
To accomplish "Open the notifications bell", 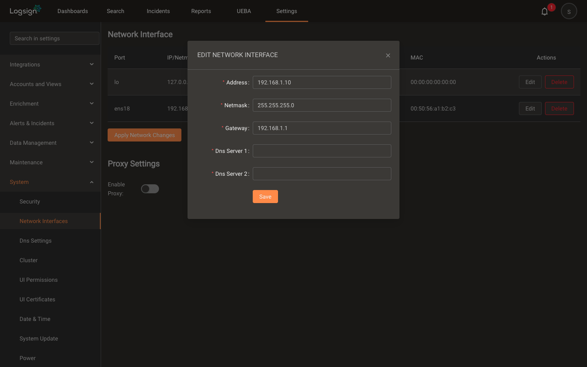I will point(545,11).
